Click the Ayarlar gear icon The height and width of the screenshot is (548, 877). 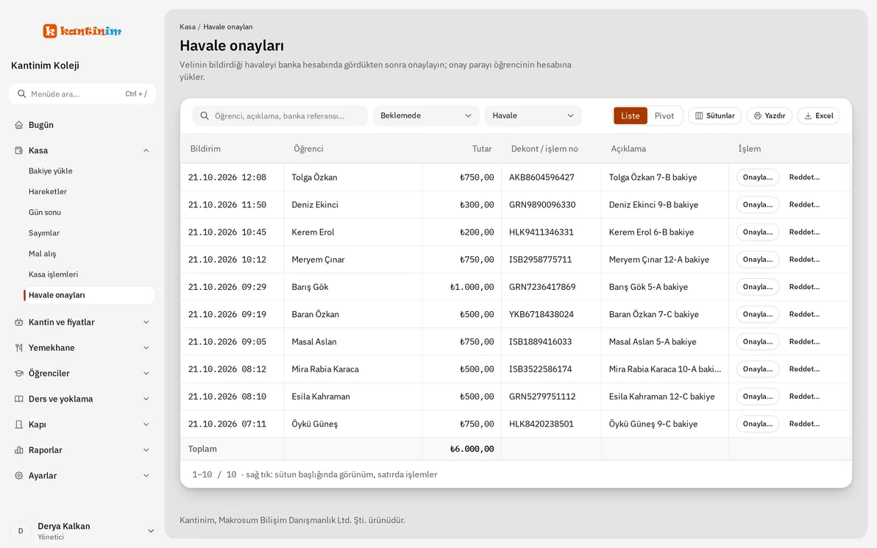click(19, 476)
